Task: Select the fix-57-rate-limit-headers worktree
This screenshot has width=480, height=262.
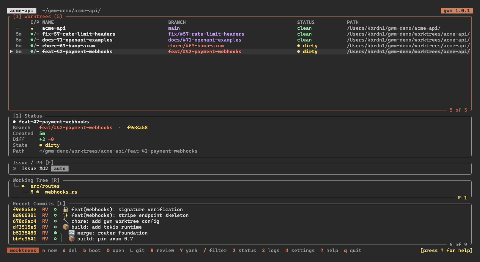Action: [79, 34]
